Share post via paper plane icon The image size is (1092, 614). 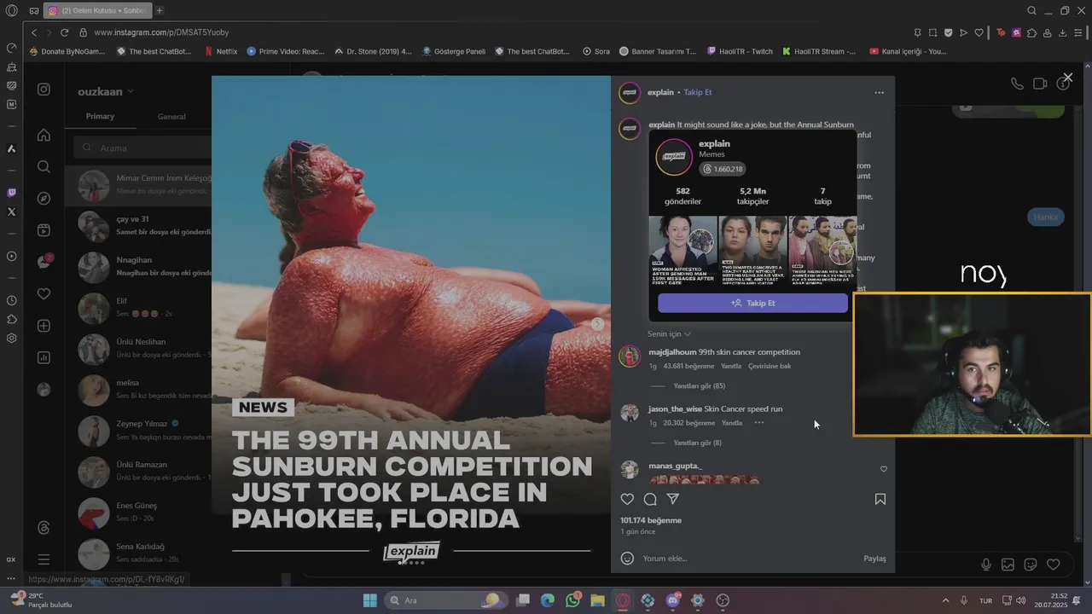673,499
